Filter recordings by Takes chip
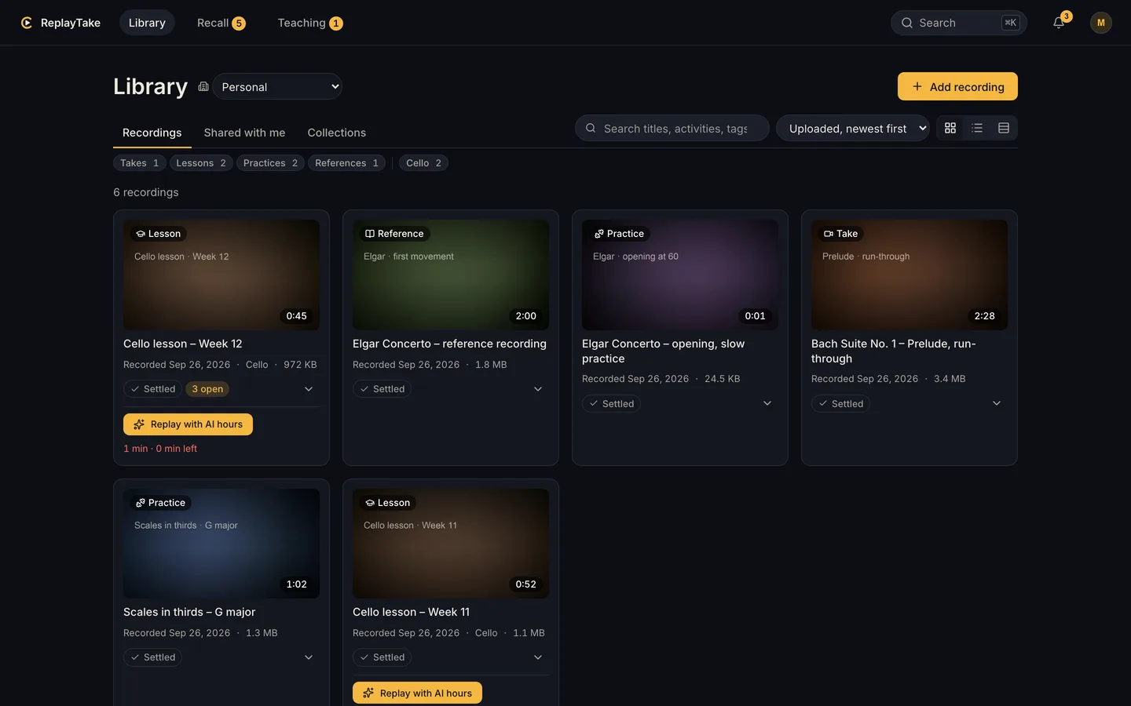 click(139, 163)
